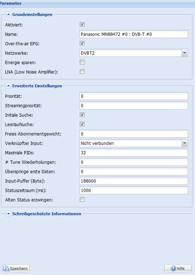Enable LNA (Low Noise Amplifier) checkbox

[x=82, y=71]
